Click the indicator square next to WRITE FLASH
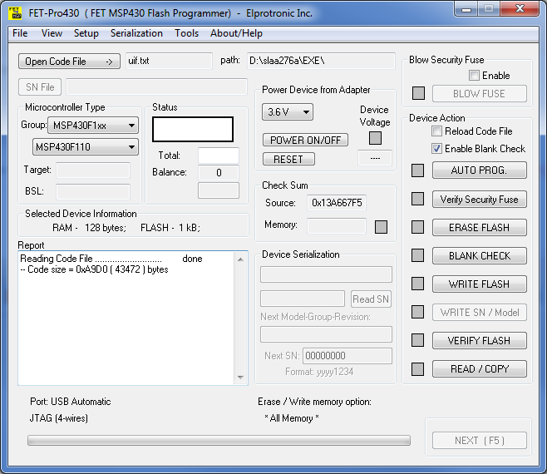 tap(418, 284)
